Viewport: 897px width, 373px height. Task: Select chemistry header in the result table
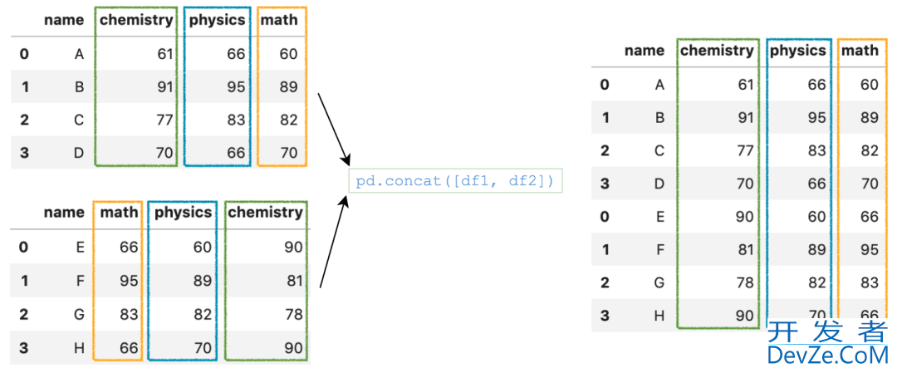717,51
